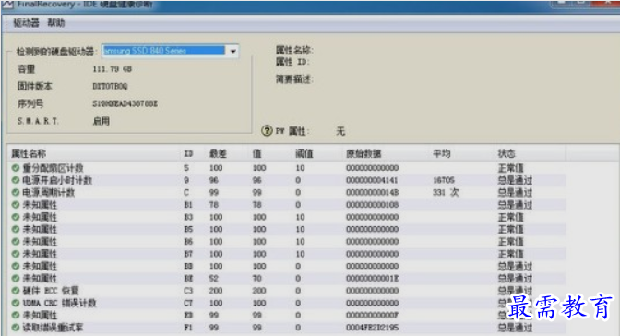620x336 pixels.
Task: Click the raw data value 000000004141
Action: pos(372,180)
